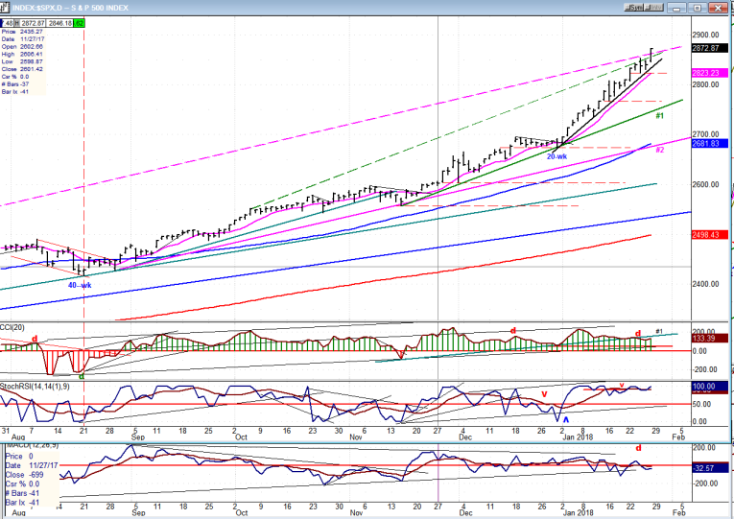Image resolution: width=734 pixels, height=519 pixels.
Task: Click the 40-wk cycle label
Action: [80, 285]
